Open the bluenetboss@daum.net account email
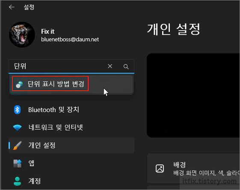Image resolution: width=240 pixels, height=190 pixels. pyautogui.click(x=70, y=40)
